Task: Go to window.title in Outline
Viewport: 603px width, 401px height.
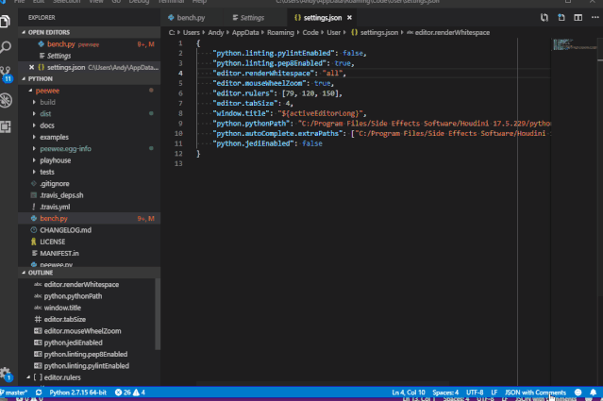Action: pos(62,308)
